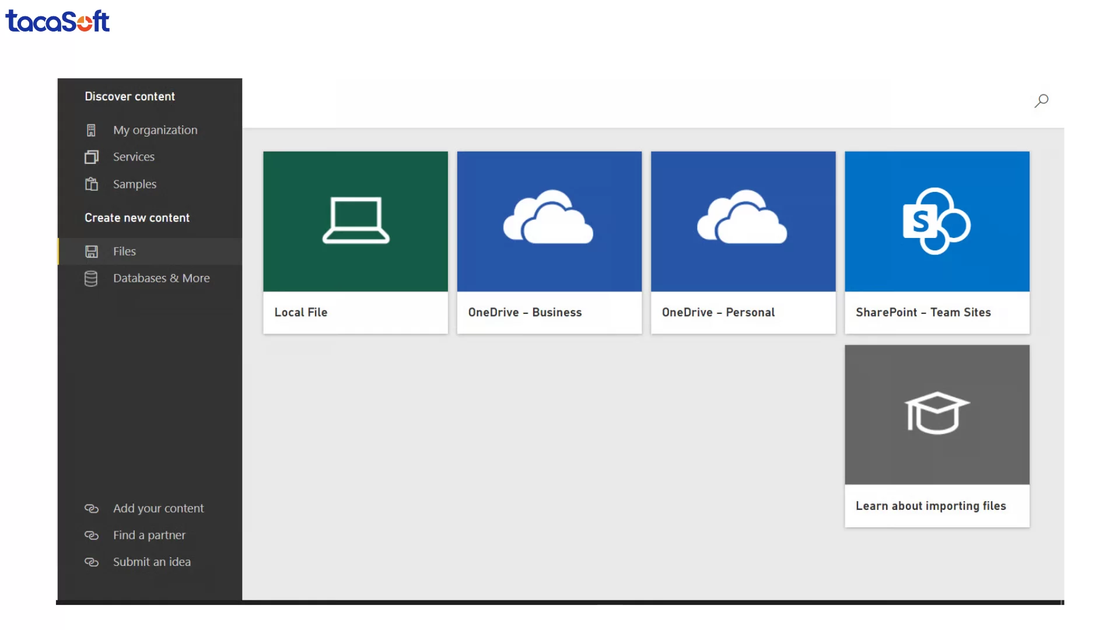Viewport: 1120px width, 630px height.
Task: Click the My organization building icon
Action: (x=92, y=129)
